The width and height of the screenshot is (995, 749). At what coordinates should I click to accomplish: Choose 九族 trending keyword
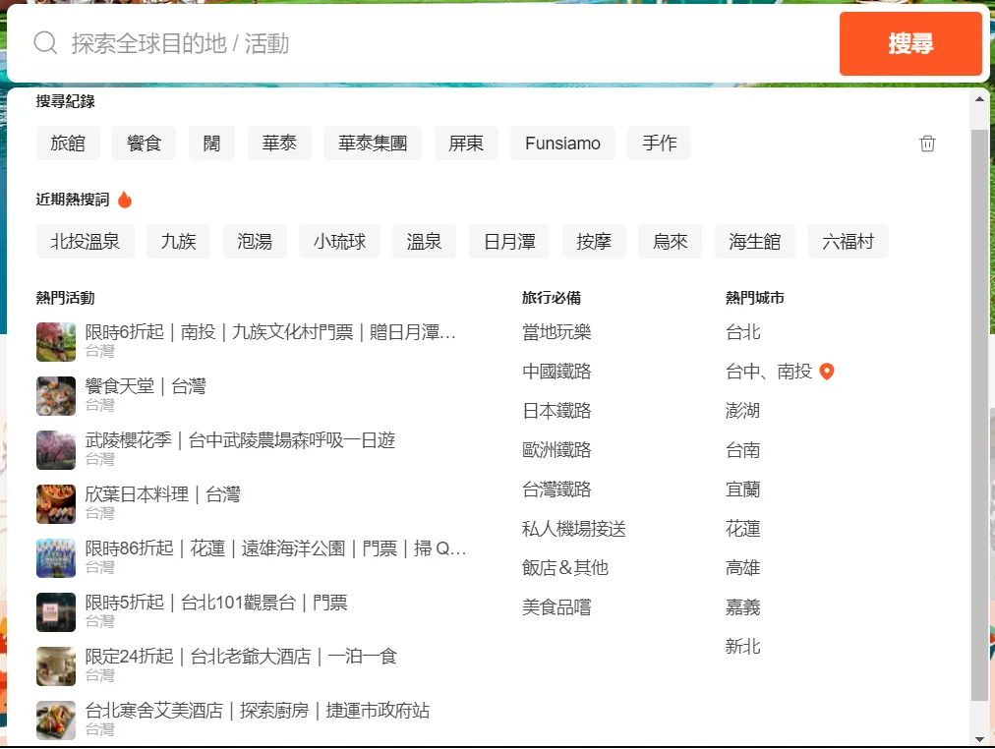pyautogui.click(x=178, y=242)
